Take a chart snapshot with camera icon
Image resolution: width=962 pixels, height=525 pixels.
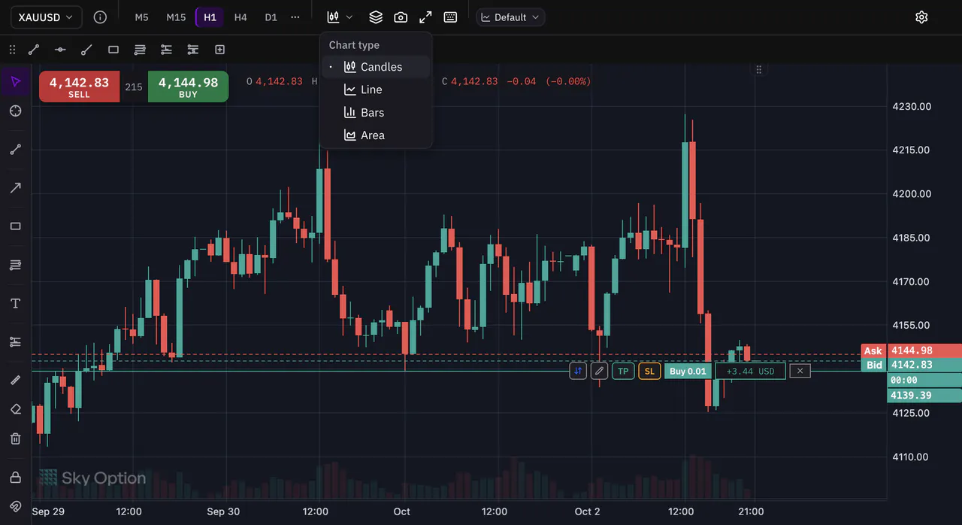coord(401,17)
